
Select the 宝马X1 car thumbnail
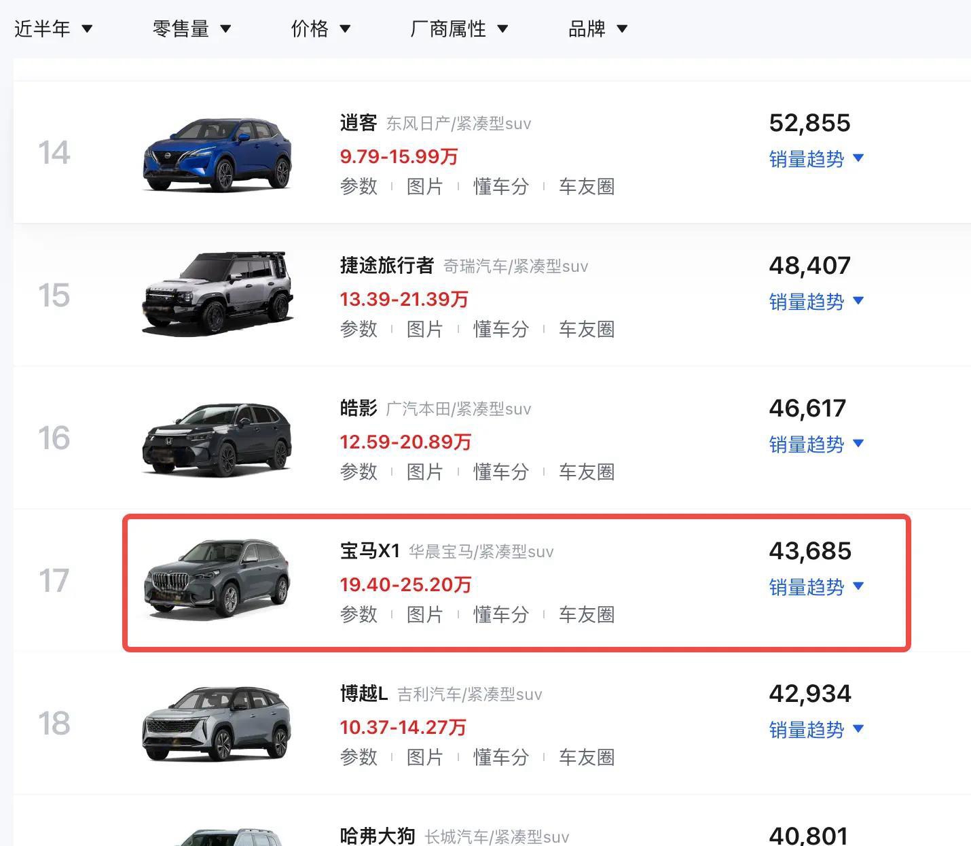pyautogui.click(x=217, y=579)
